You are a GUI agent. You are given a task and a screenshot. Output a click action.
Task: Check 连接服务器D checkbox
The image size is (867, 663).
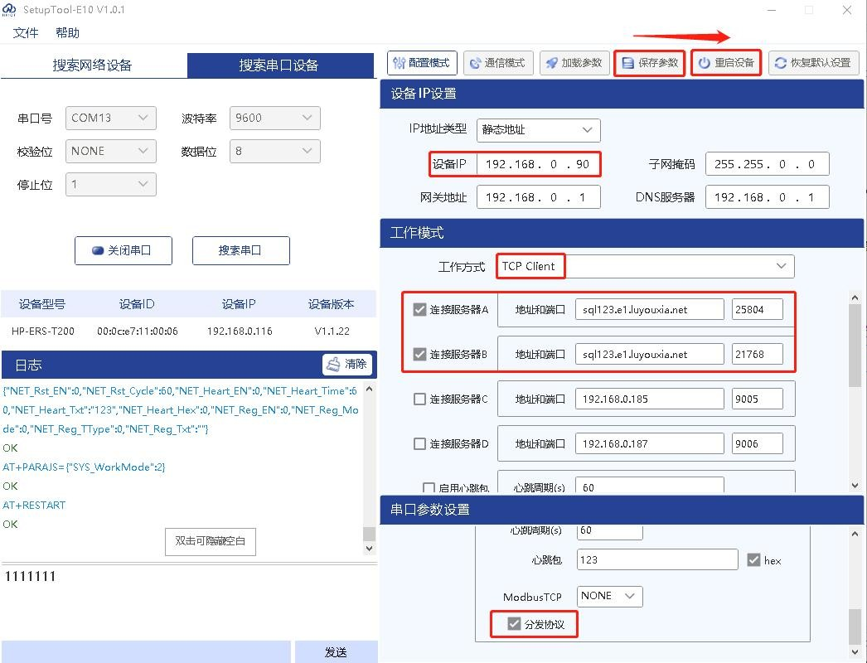419,444
